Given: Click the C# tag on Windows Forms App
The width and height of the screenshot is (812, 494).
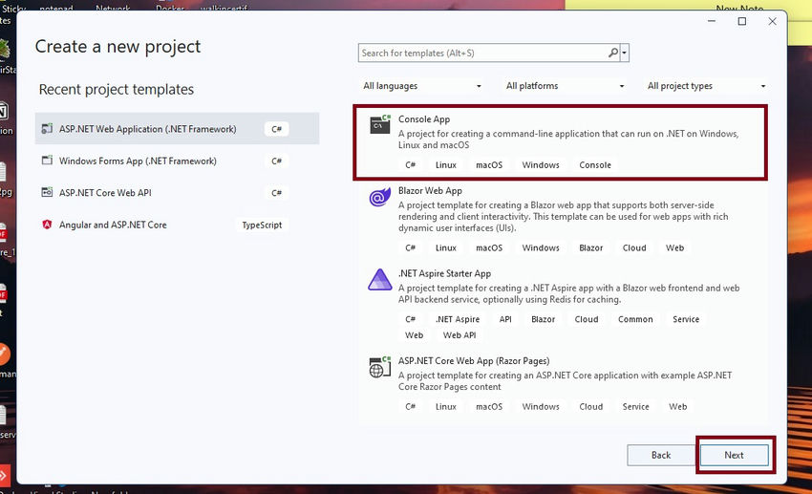Looking at the screenshot, I should click(x=276, y=161).
